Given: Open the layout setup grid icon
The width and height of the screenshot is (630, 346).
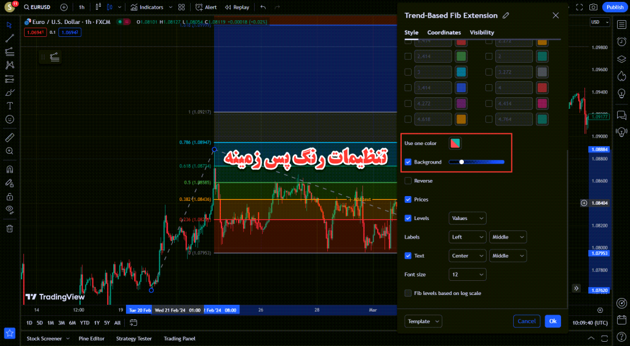Looking at the screenshot, I should tap(181, 7).
